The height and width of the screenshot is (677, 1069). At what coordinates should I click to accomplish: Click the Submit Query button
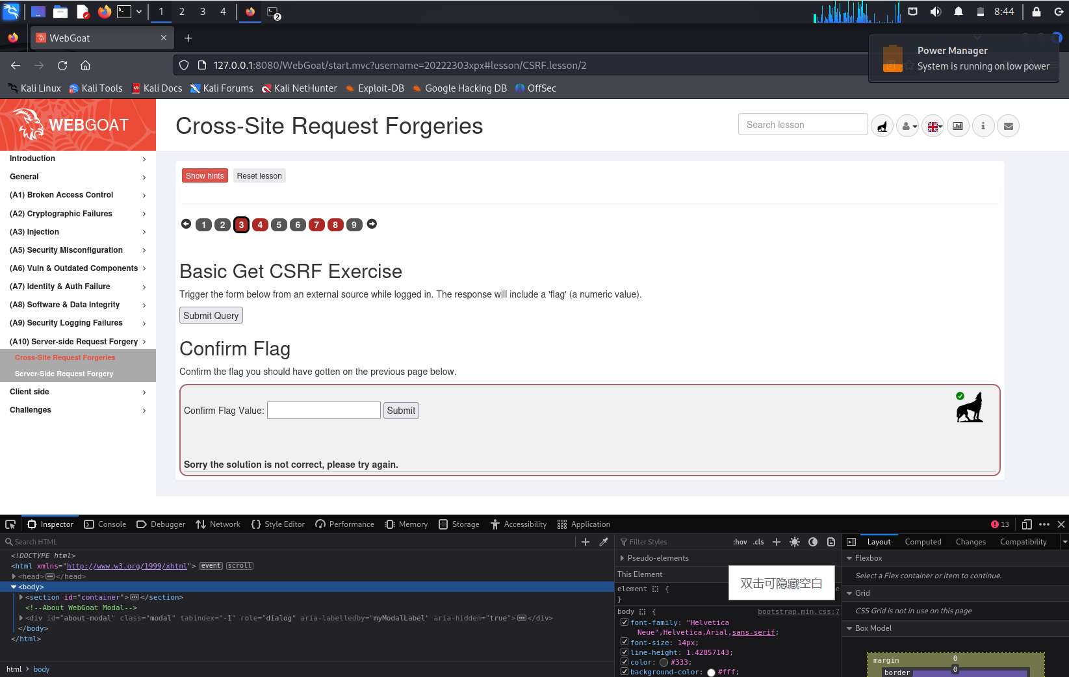click(x=211, y=316)
